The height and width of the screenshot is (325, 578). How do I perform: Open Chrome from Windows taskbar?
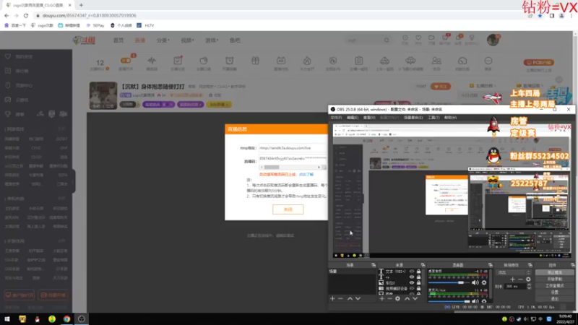tap(66, 319)
